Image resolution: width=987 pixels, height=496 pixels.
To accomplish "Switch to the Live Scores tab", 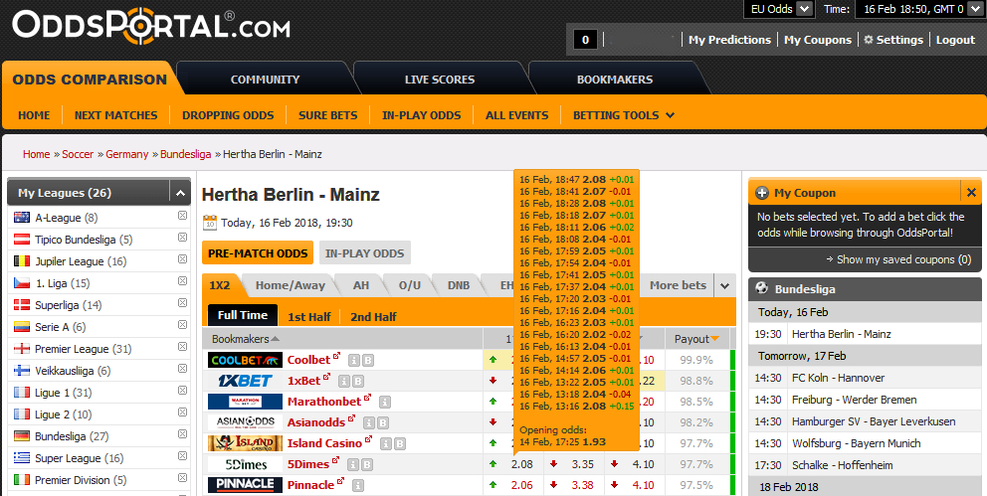I will pos(440,80).
